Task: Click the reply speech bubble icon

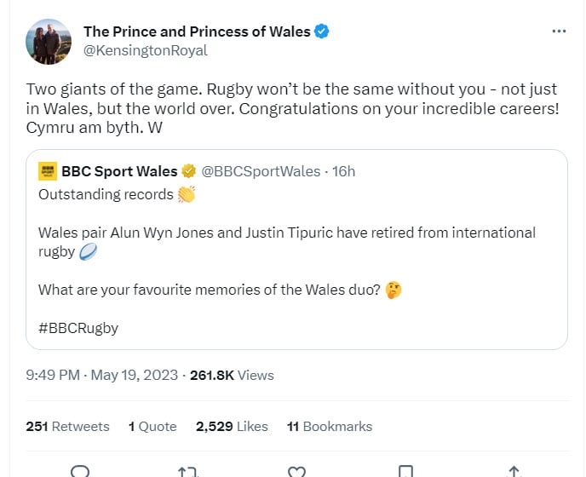Action: click(80, 471)
